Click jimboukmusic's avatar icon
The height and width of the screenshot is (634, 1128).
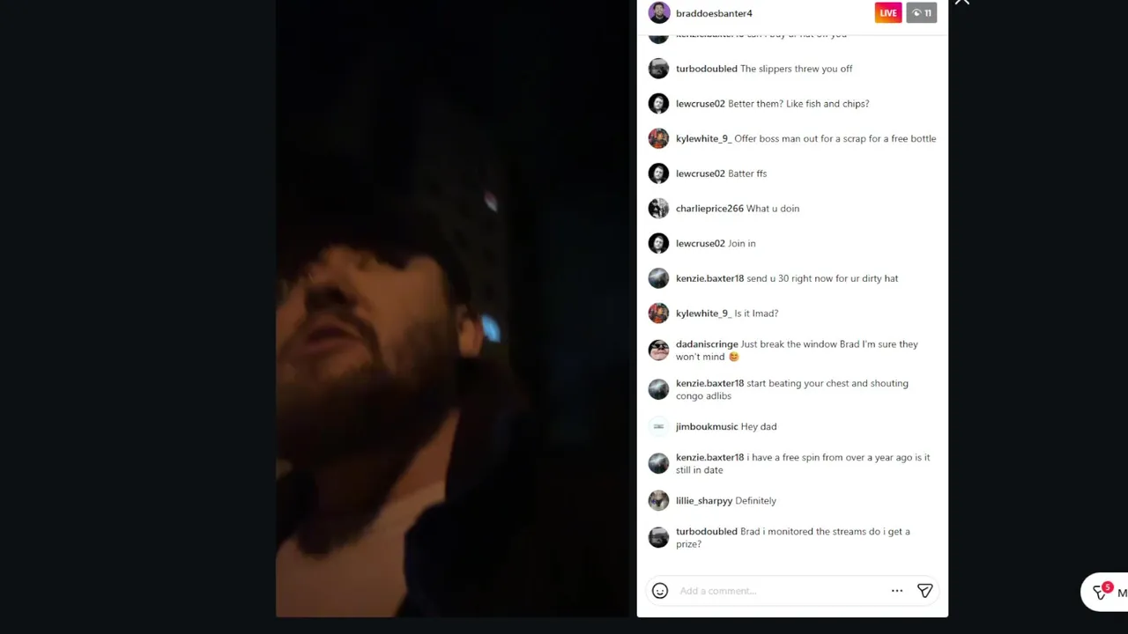[x=658, y=427]
